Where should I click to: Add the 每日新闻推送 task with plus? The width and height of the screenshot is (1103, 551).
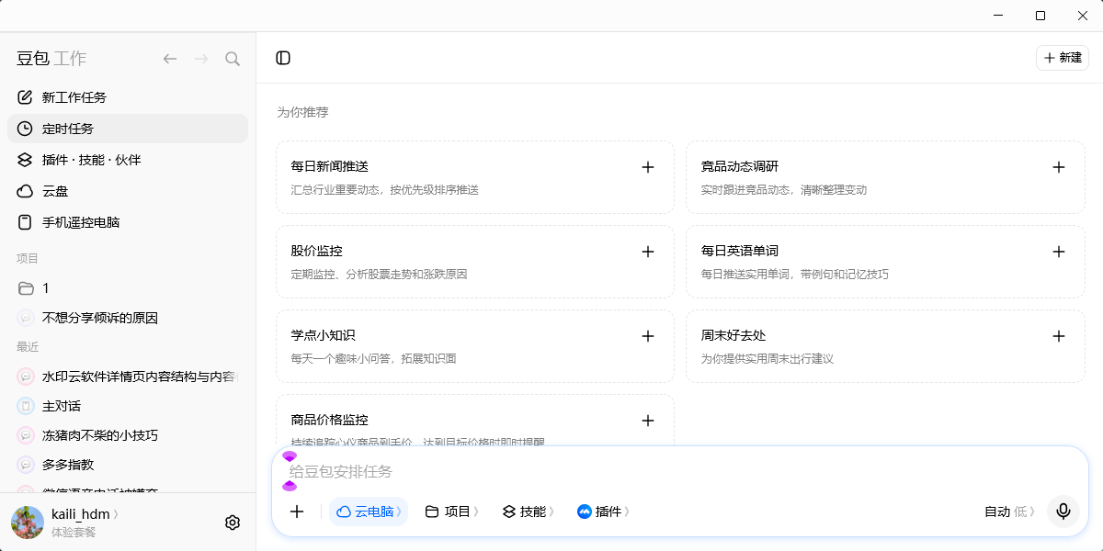648,167
